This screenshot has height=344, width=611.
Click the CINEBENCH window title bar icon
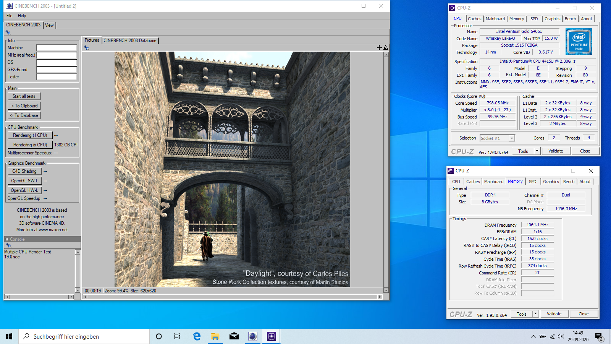[x=10, y=6]
